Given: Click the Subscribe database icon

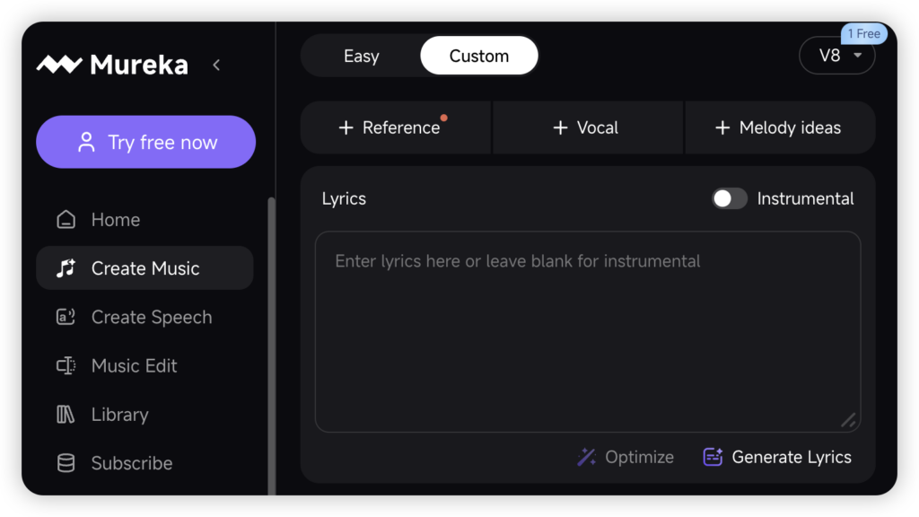Looking at the screenshot, I should point(66,463).
